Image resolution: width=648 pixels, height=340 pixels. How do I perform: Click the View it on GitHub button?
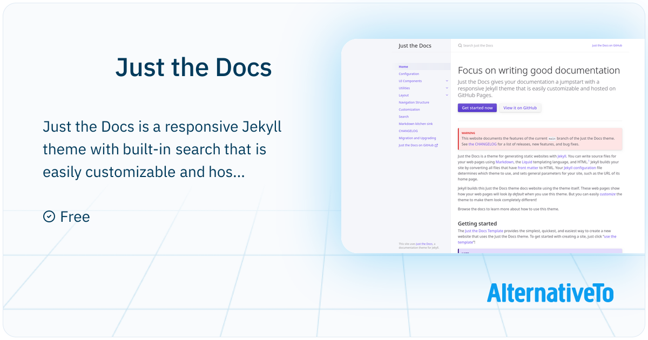click(x=520, y=108)
